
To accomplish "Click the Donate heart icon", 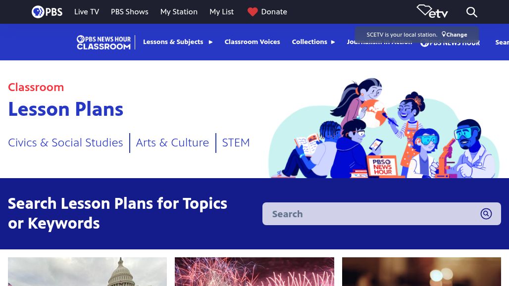I will (x=253, y=12).
